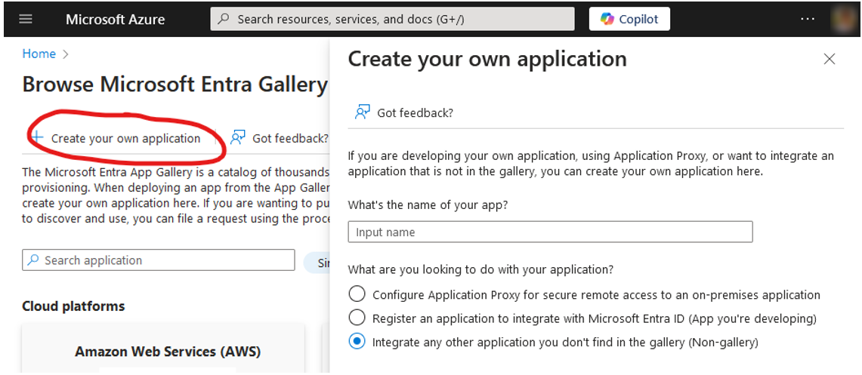Close the Create your own application panel

pos(830,60)
